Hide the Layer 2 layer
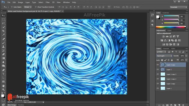Viewport: 189px width, 106px height. tap(158, 69)
